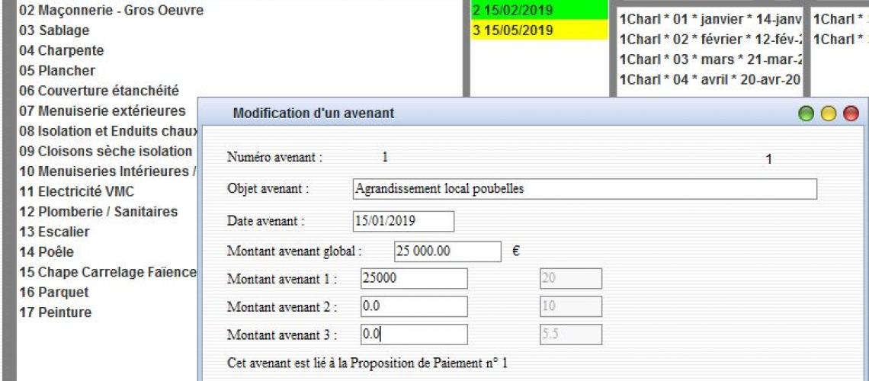This screenshot has height=381, width=869.
Task: Click the green window button of the avenant dialog
Action: [806, 114]
